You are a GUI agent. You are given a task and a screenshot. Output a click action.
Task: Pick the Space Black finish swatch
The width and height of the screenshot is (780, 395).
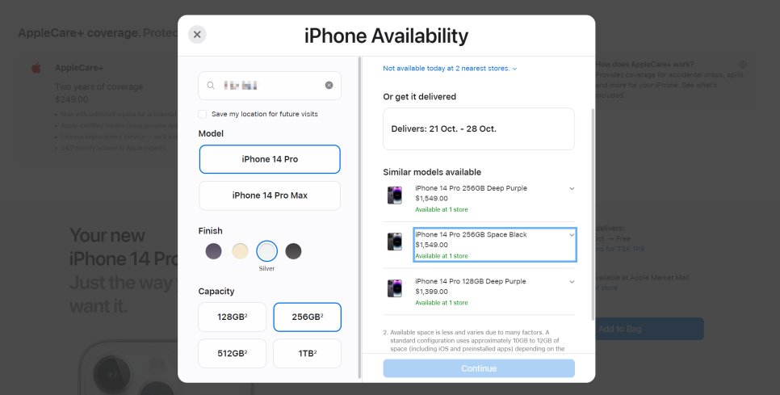click(x=293, y=251)
